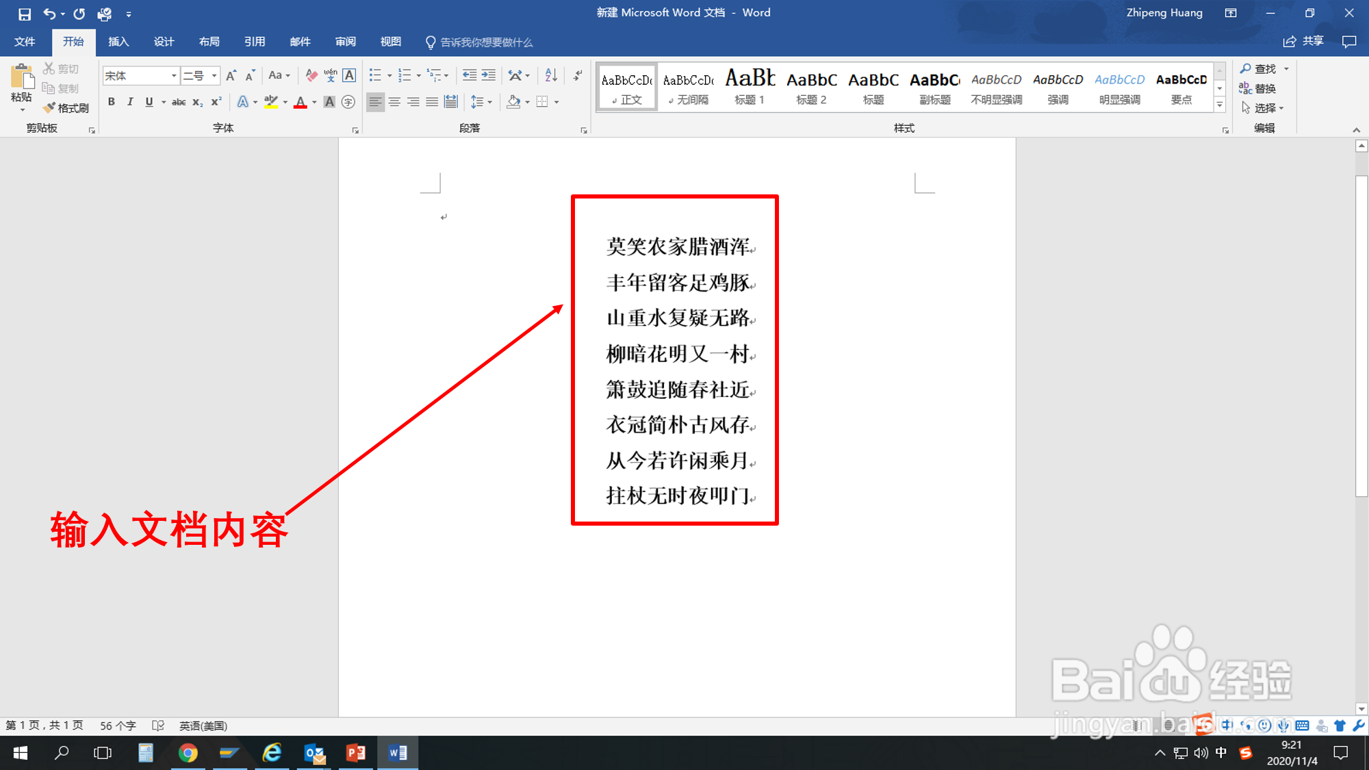Screen dimensions: 1369x770
Task: Open the Find command
Action: 1264,68
